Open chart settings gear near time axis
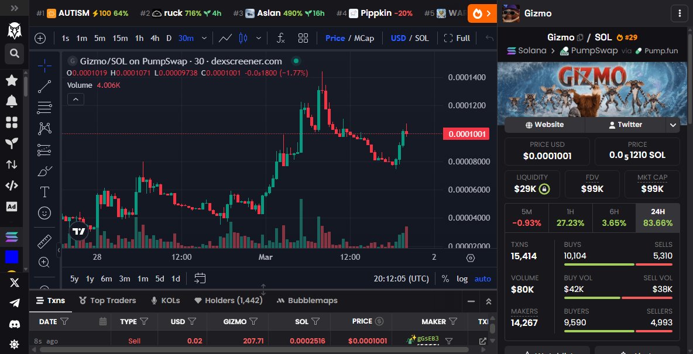 pyautogui.click(x=471, y=258)
